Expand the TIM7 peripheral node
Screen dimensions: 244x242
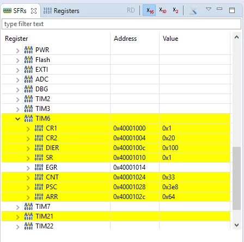17,207
